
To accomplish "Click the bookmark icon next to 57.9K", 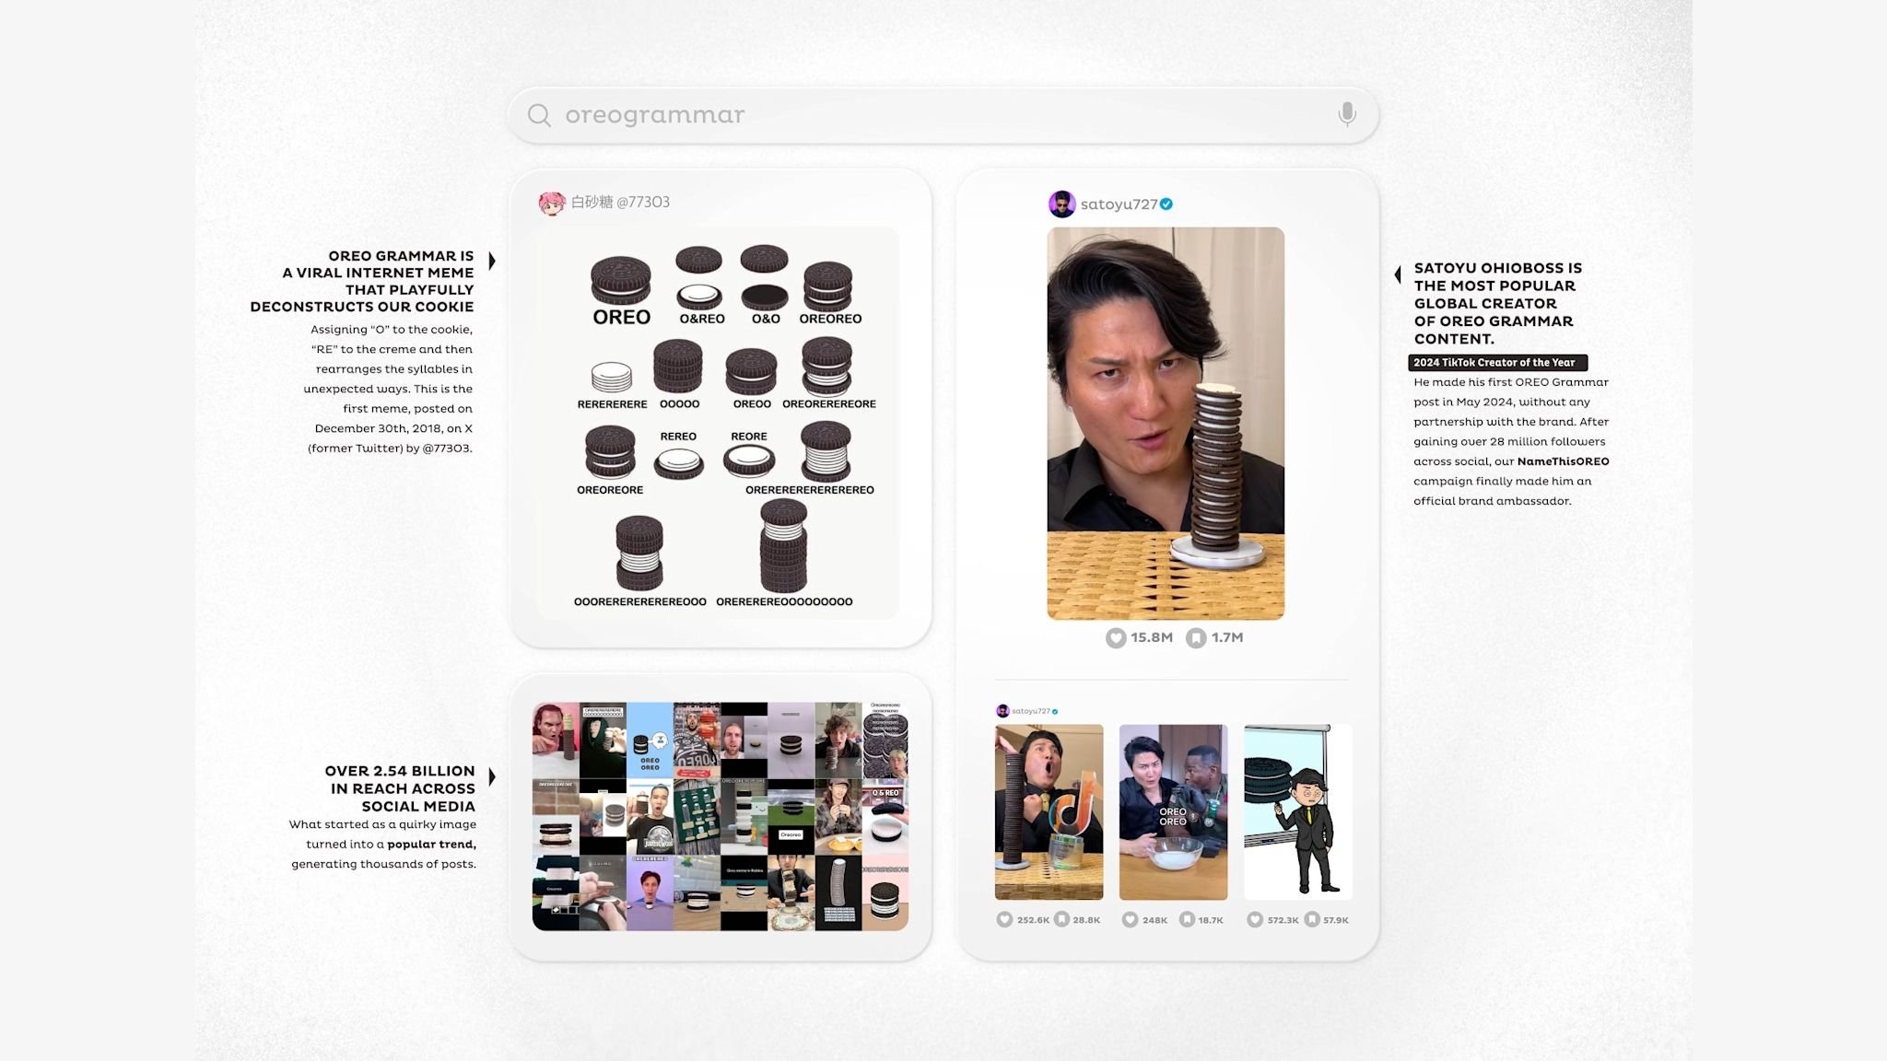I will click(1312, 919).
